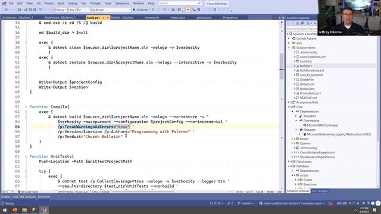This screenshot has height=214, width=381.
Task: Open File Explorer from the taskbar
Action: [x=24, y=210]
